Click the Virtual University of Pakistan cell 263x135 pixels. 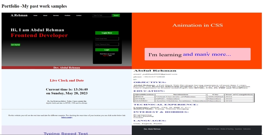click(180, 97)
